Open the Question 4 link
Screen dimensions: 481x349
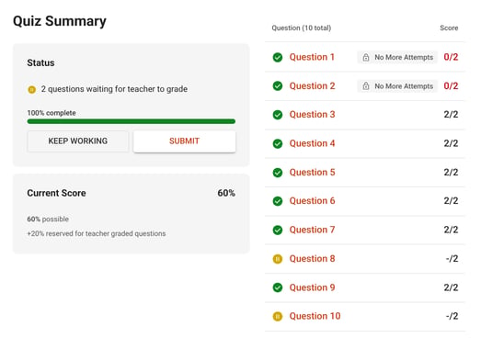(x=312, y=143)
